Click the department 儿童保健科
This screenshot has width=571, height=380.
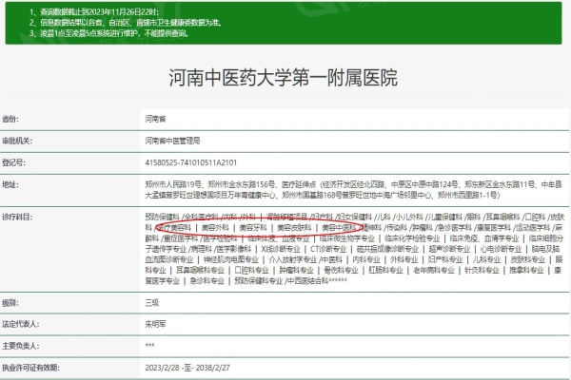pos(445,218)
